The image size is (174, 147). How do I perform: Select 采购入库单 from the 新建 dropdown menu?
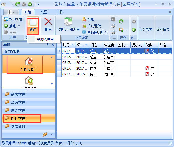(44, 39)
